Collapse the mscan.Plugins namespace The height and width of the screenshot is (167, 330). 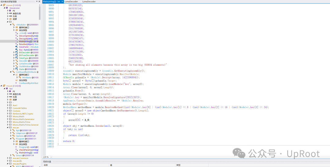8,164
